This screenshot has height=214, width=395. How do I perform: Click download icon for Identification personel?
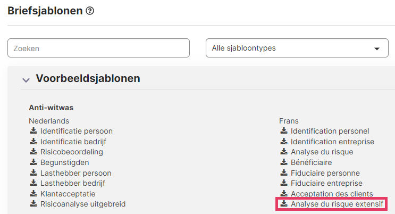[x=284, y=131]
